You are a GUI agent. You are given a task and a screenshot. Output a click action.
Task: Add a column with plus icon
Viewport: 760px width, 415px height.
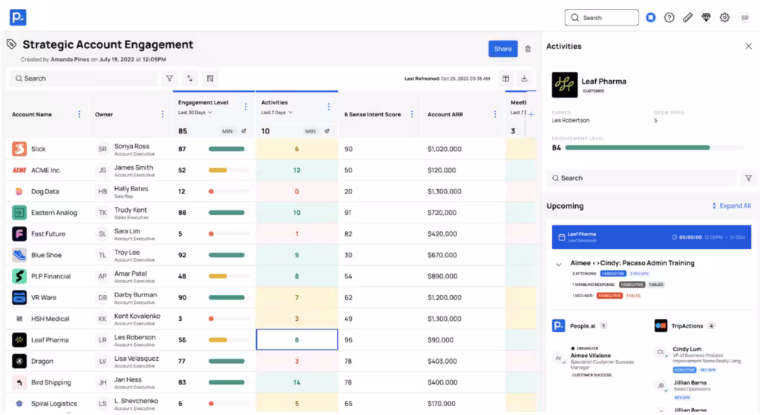click(x=531, y=115)
